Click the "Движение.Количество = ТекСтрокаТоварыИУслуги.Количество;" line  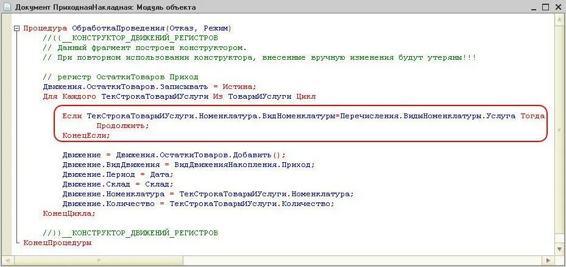click(198, 204)
